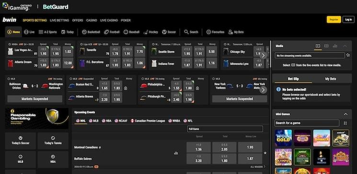Select the Hockey icon in navigation
This screenshot has height=174, width=357.
pos(146,32)
